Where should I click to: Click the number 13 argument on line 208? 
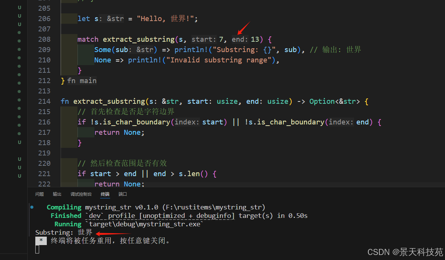(x=255, y=39)
